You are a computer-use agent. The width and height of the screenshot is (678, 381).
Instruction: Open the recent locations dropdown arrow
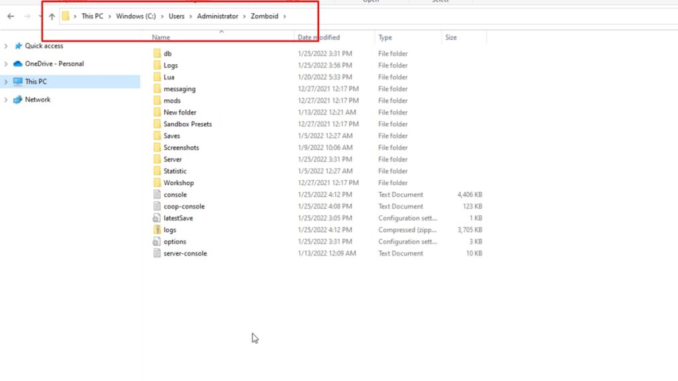40,17
